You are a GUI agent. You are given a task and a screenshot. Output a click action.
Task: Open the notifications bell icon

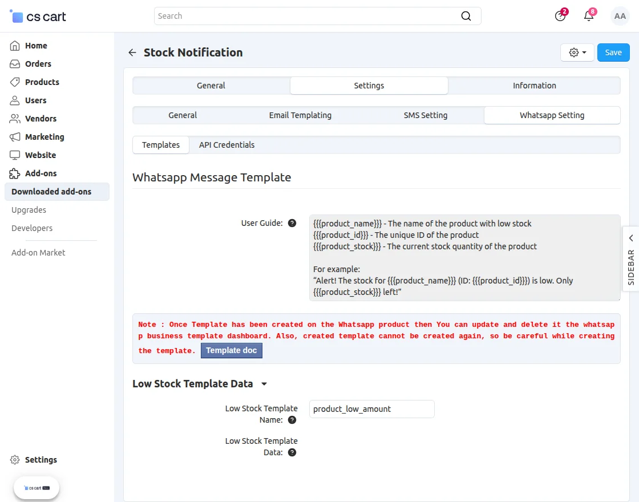589,16
